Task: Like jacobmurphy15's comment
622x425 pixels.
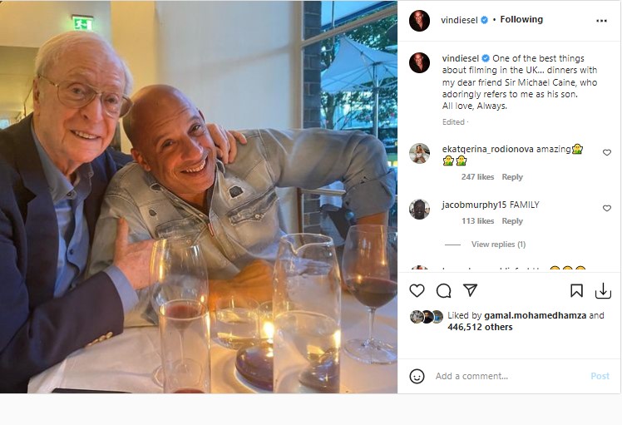Action: click(x=606, y=208)
